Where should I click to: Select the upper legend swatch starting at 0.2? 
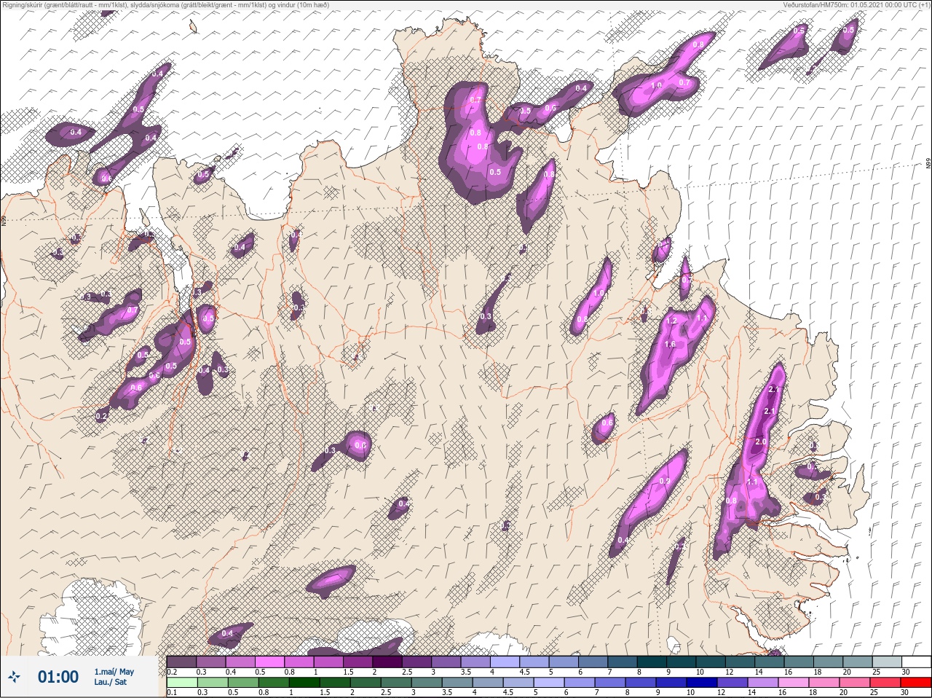pos(181,662)
